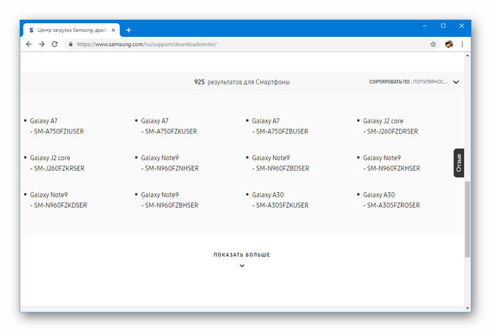The image size is (491, 332).
Task: Close the Samsung download center tab
Action: click(x=114, y=30)
